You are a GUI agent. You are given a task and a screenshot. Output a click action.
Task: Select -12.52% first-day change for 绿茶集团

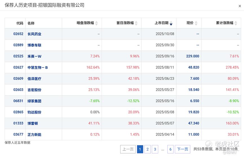(133, 101)
